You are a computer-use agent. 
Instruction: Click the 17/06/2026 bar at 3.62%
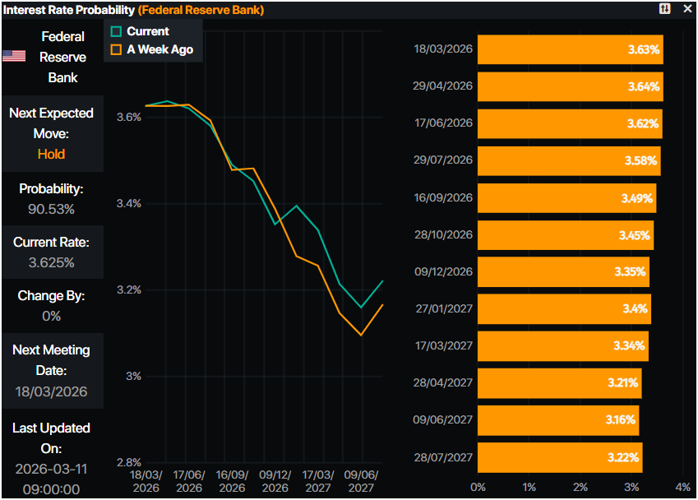pos(570,123)
